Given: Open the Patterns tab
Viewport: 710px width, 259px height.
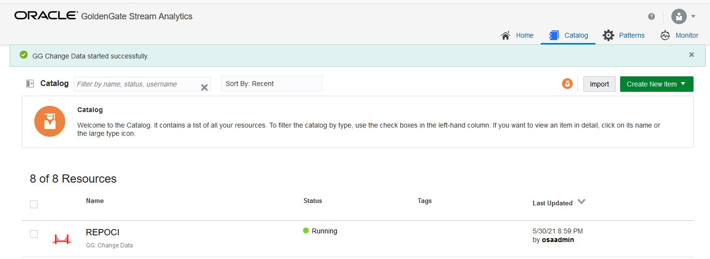Looking at the screenshot, I should (623, 35).
